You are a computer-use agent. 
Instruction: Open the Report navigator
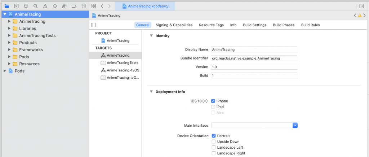84,6
